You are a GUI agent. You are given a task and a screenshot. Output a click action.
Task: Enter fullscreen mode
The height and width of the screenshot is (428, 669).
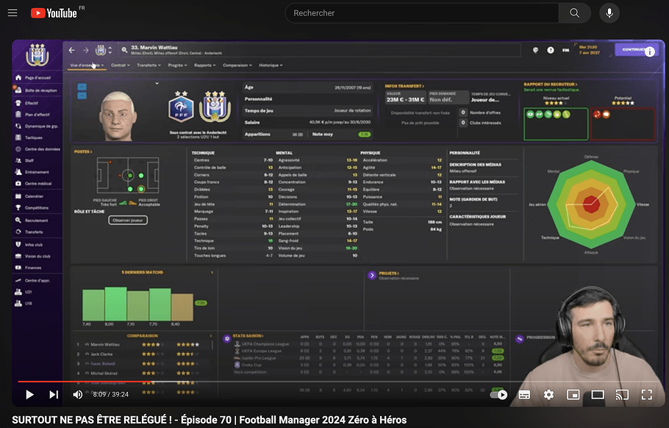[647, 395]
